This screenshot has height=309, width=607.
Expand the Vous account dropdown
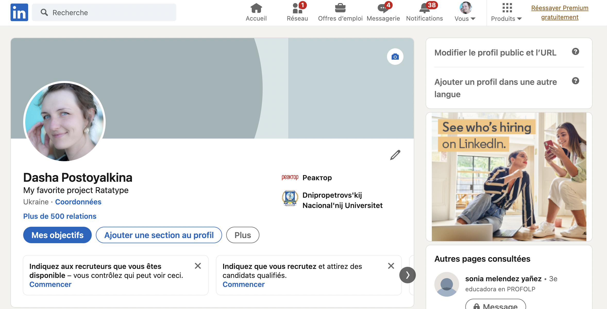click(465, 19)
